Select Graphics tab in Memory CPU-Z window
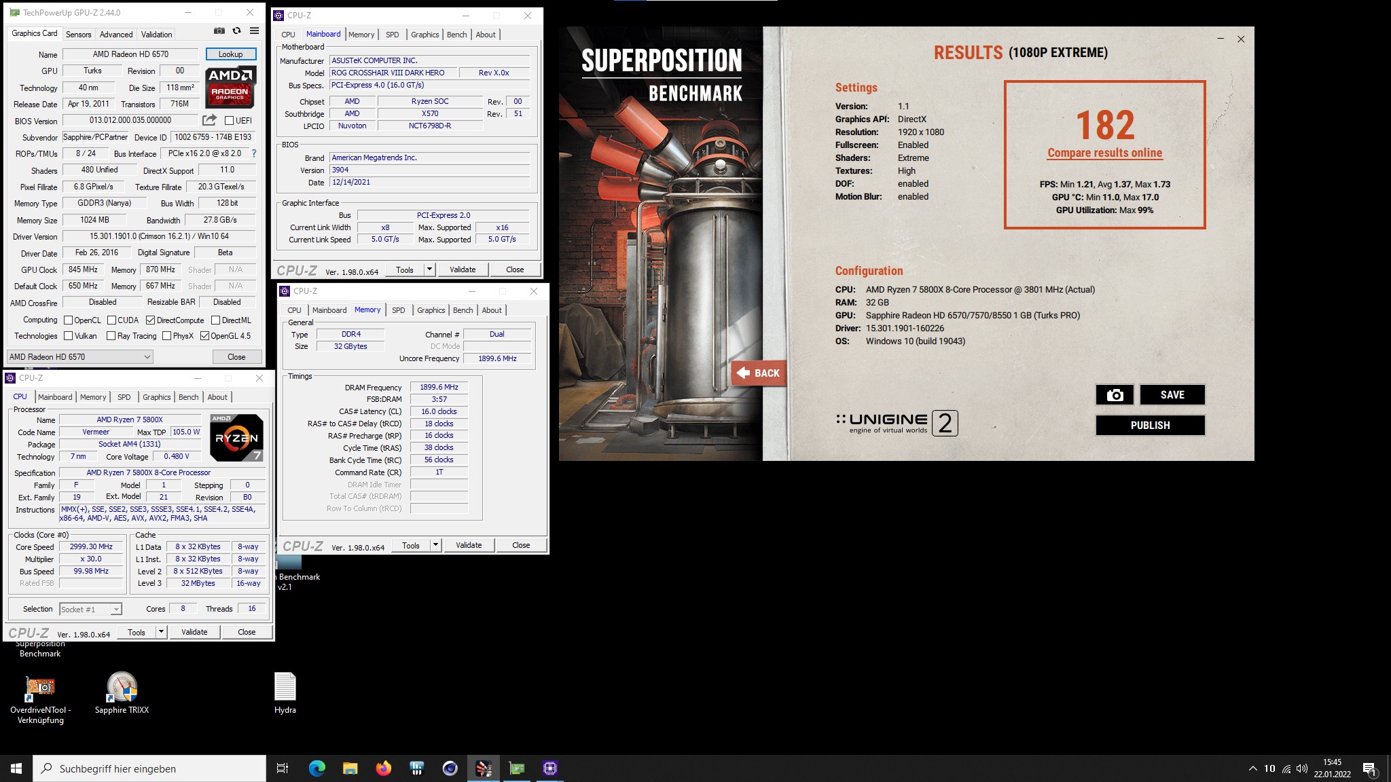This screenshot has height=782, width=1391. pos(431,310)
